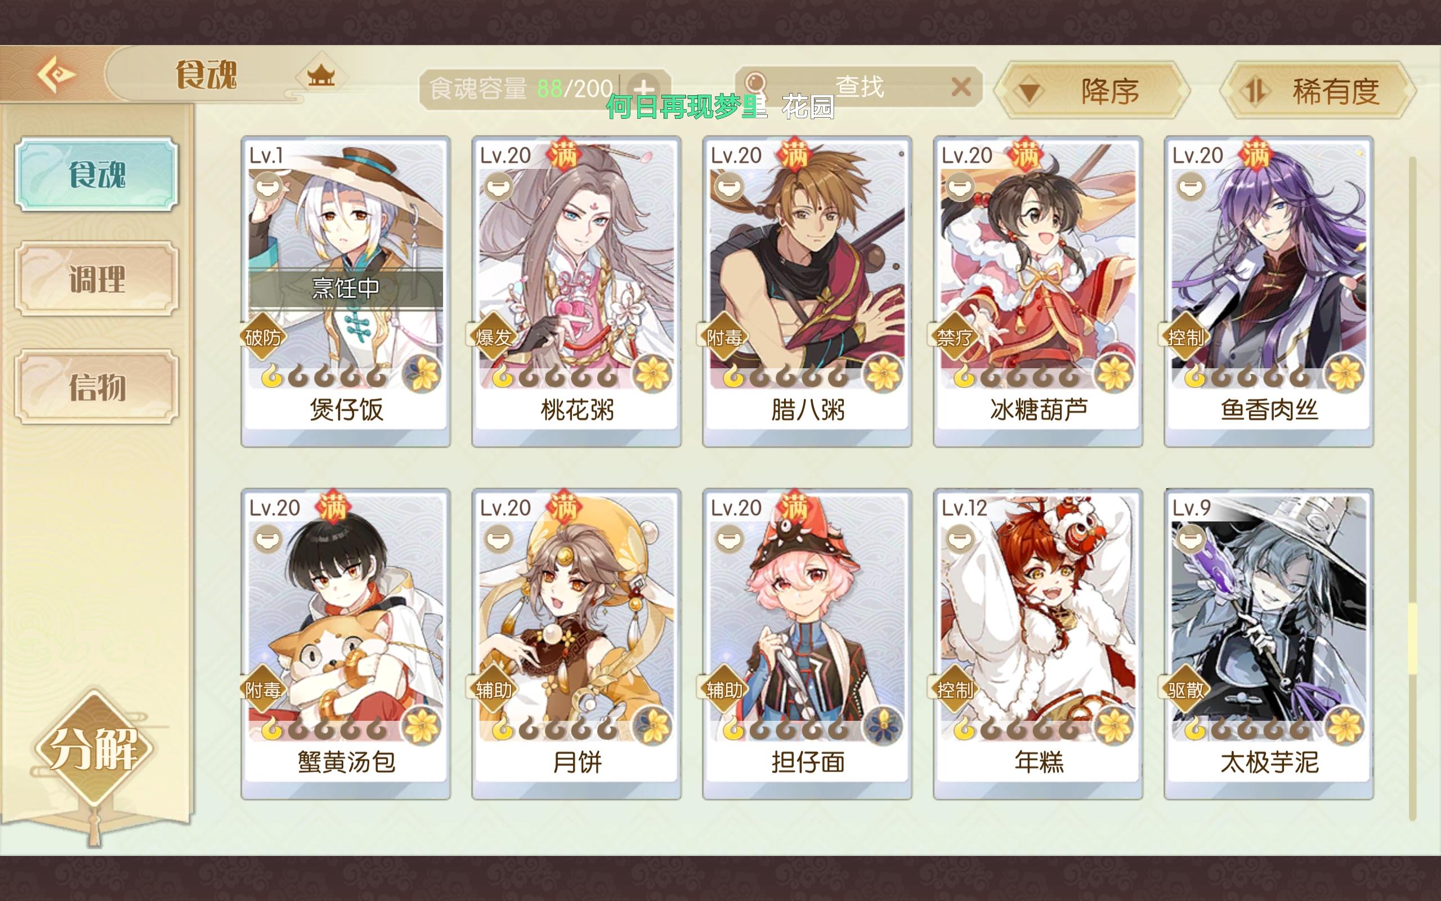This screenshot has height=901, width=1441.
Task: Toggle sort order 降序 button
Action: click(x=1092, y=91)
